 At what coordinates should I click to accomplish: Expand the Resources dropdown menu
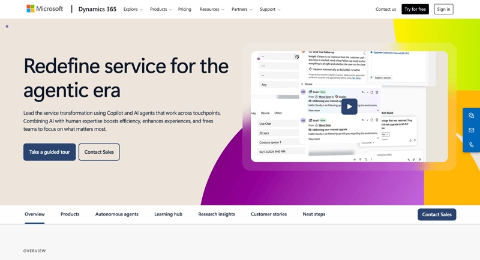click(x=212, y=9)
